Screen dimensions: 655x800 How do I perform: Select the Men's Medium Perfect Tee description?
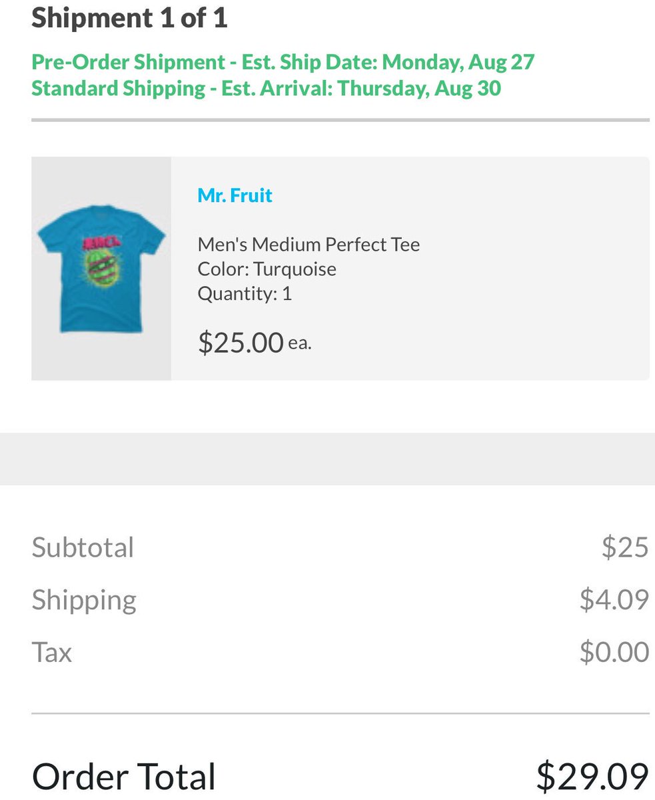309,245
